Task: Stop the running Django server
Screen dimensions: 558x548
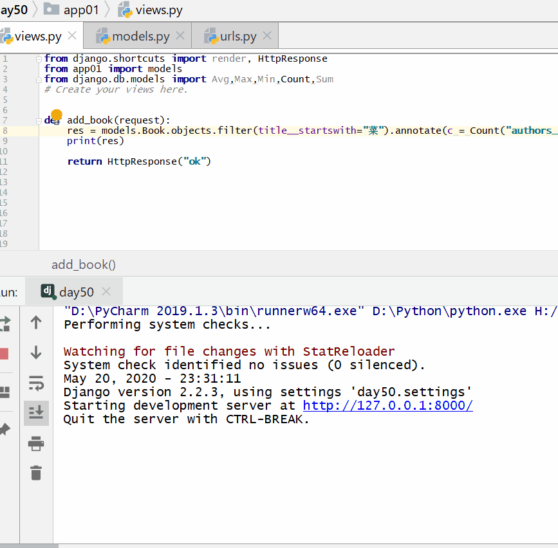Action: 4,354
